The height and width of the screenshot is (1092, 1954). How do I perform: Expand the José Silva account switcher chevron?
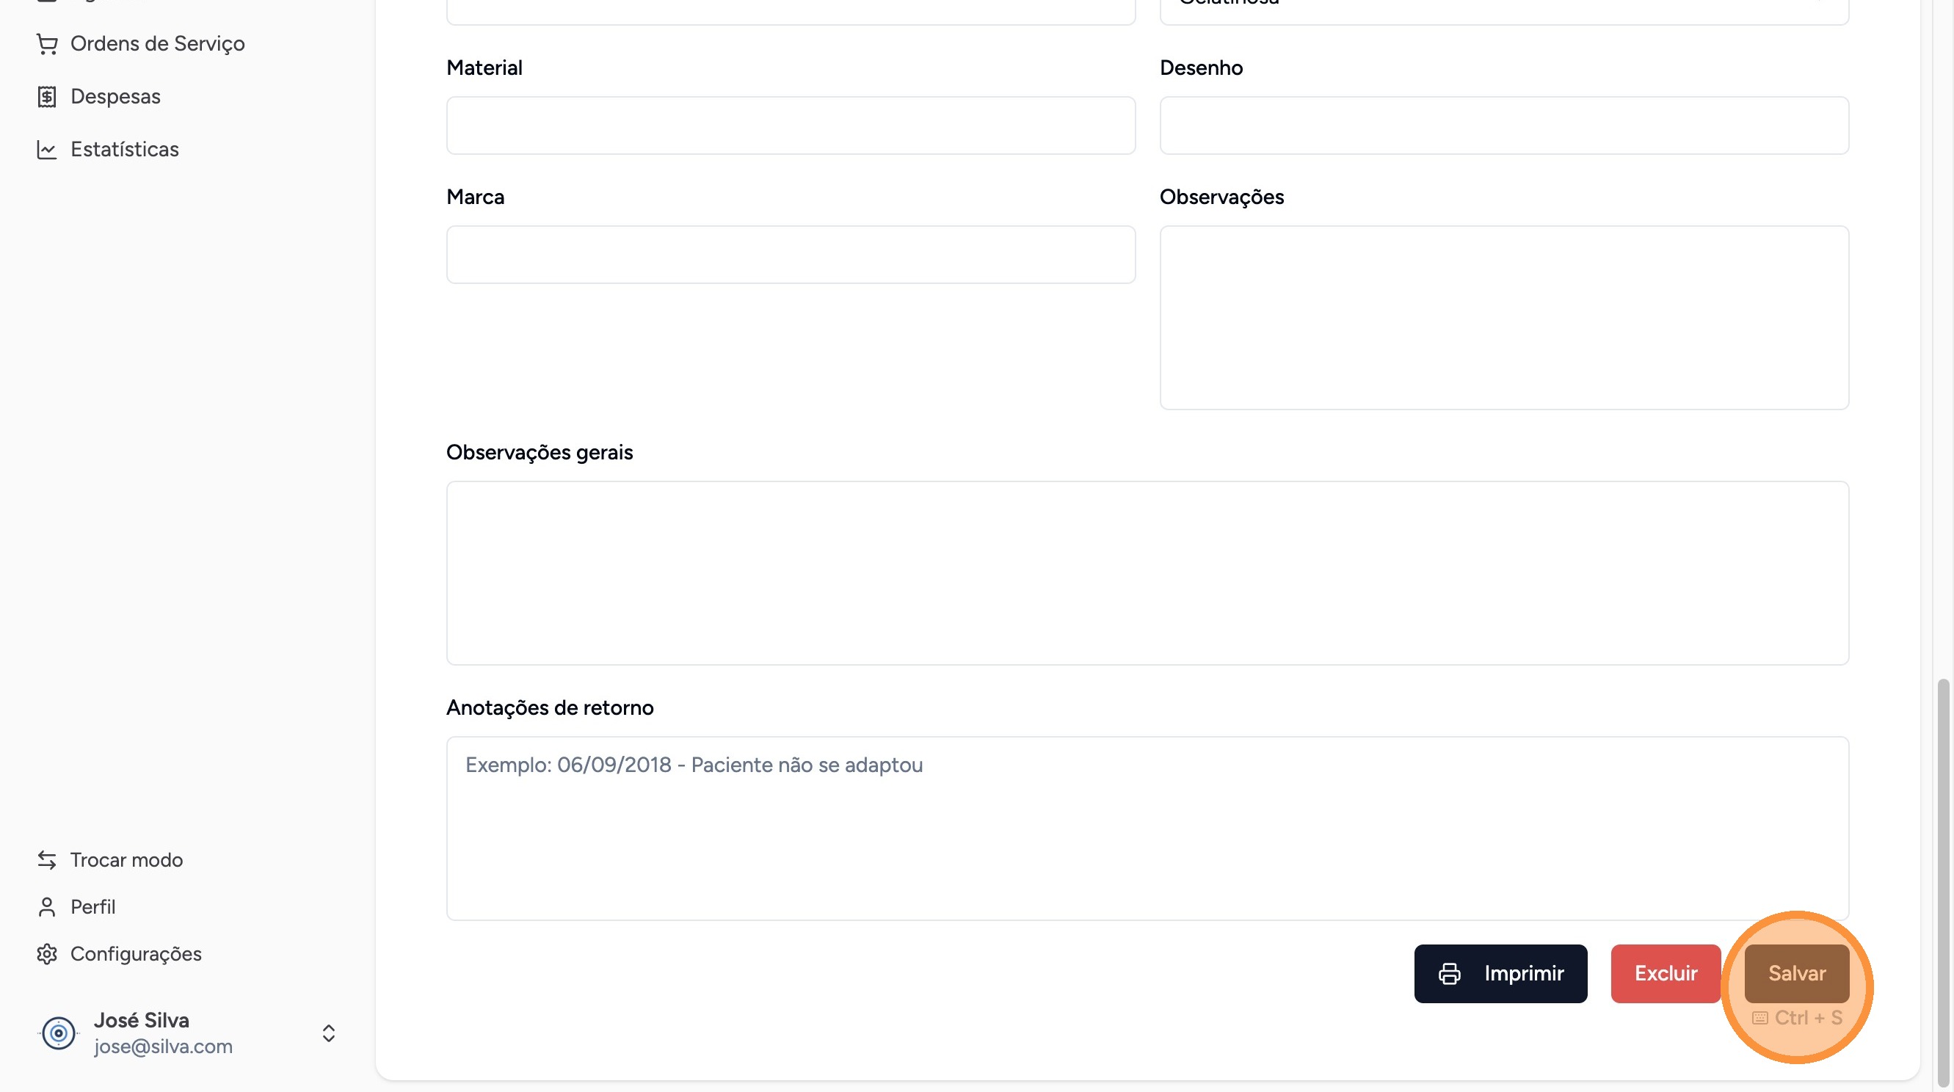click(328, 1033)
